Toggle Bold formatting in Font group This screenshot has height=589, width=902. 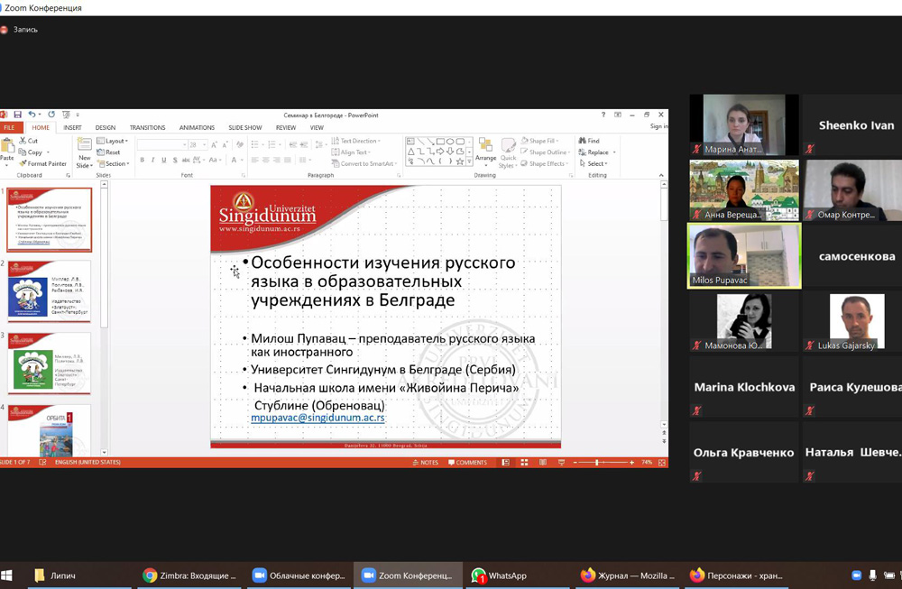coord(142,160)
